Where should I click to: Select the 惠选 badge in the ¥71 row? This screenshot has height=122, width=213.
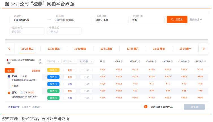coord(53,91)
